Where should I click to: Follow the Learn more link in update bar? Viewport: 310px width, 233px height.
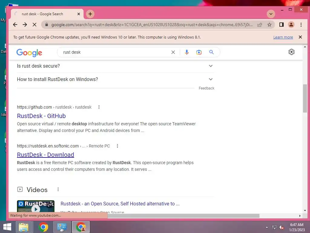coord(283,37)
